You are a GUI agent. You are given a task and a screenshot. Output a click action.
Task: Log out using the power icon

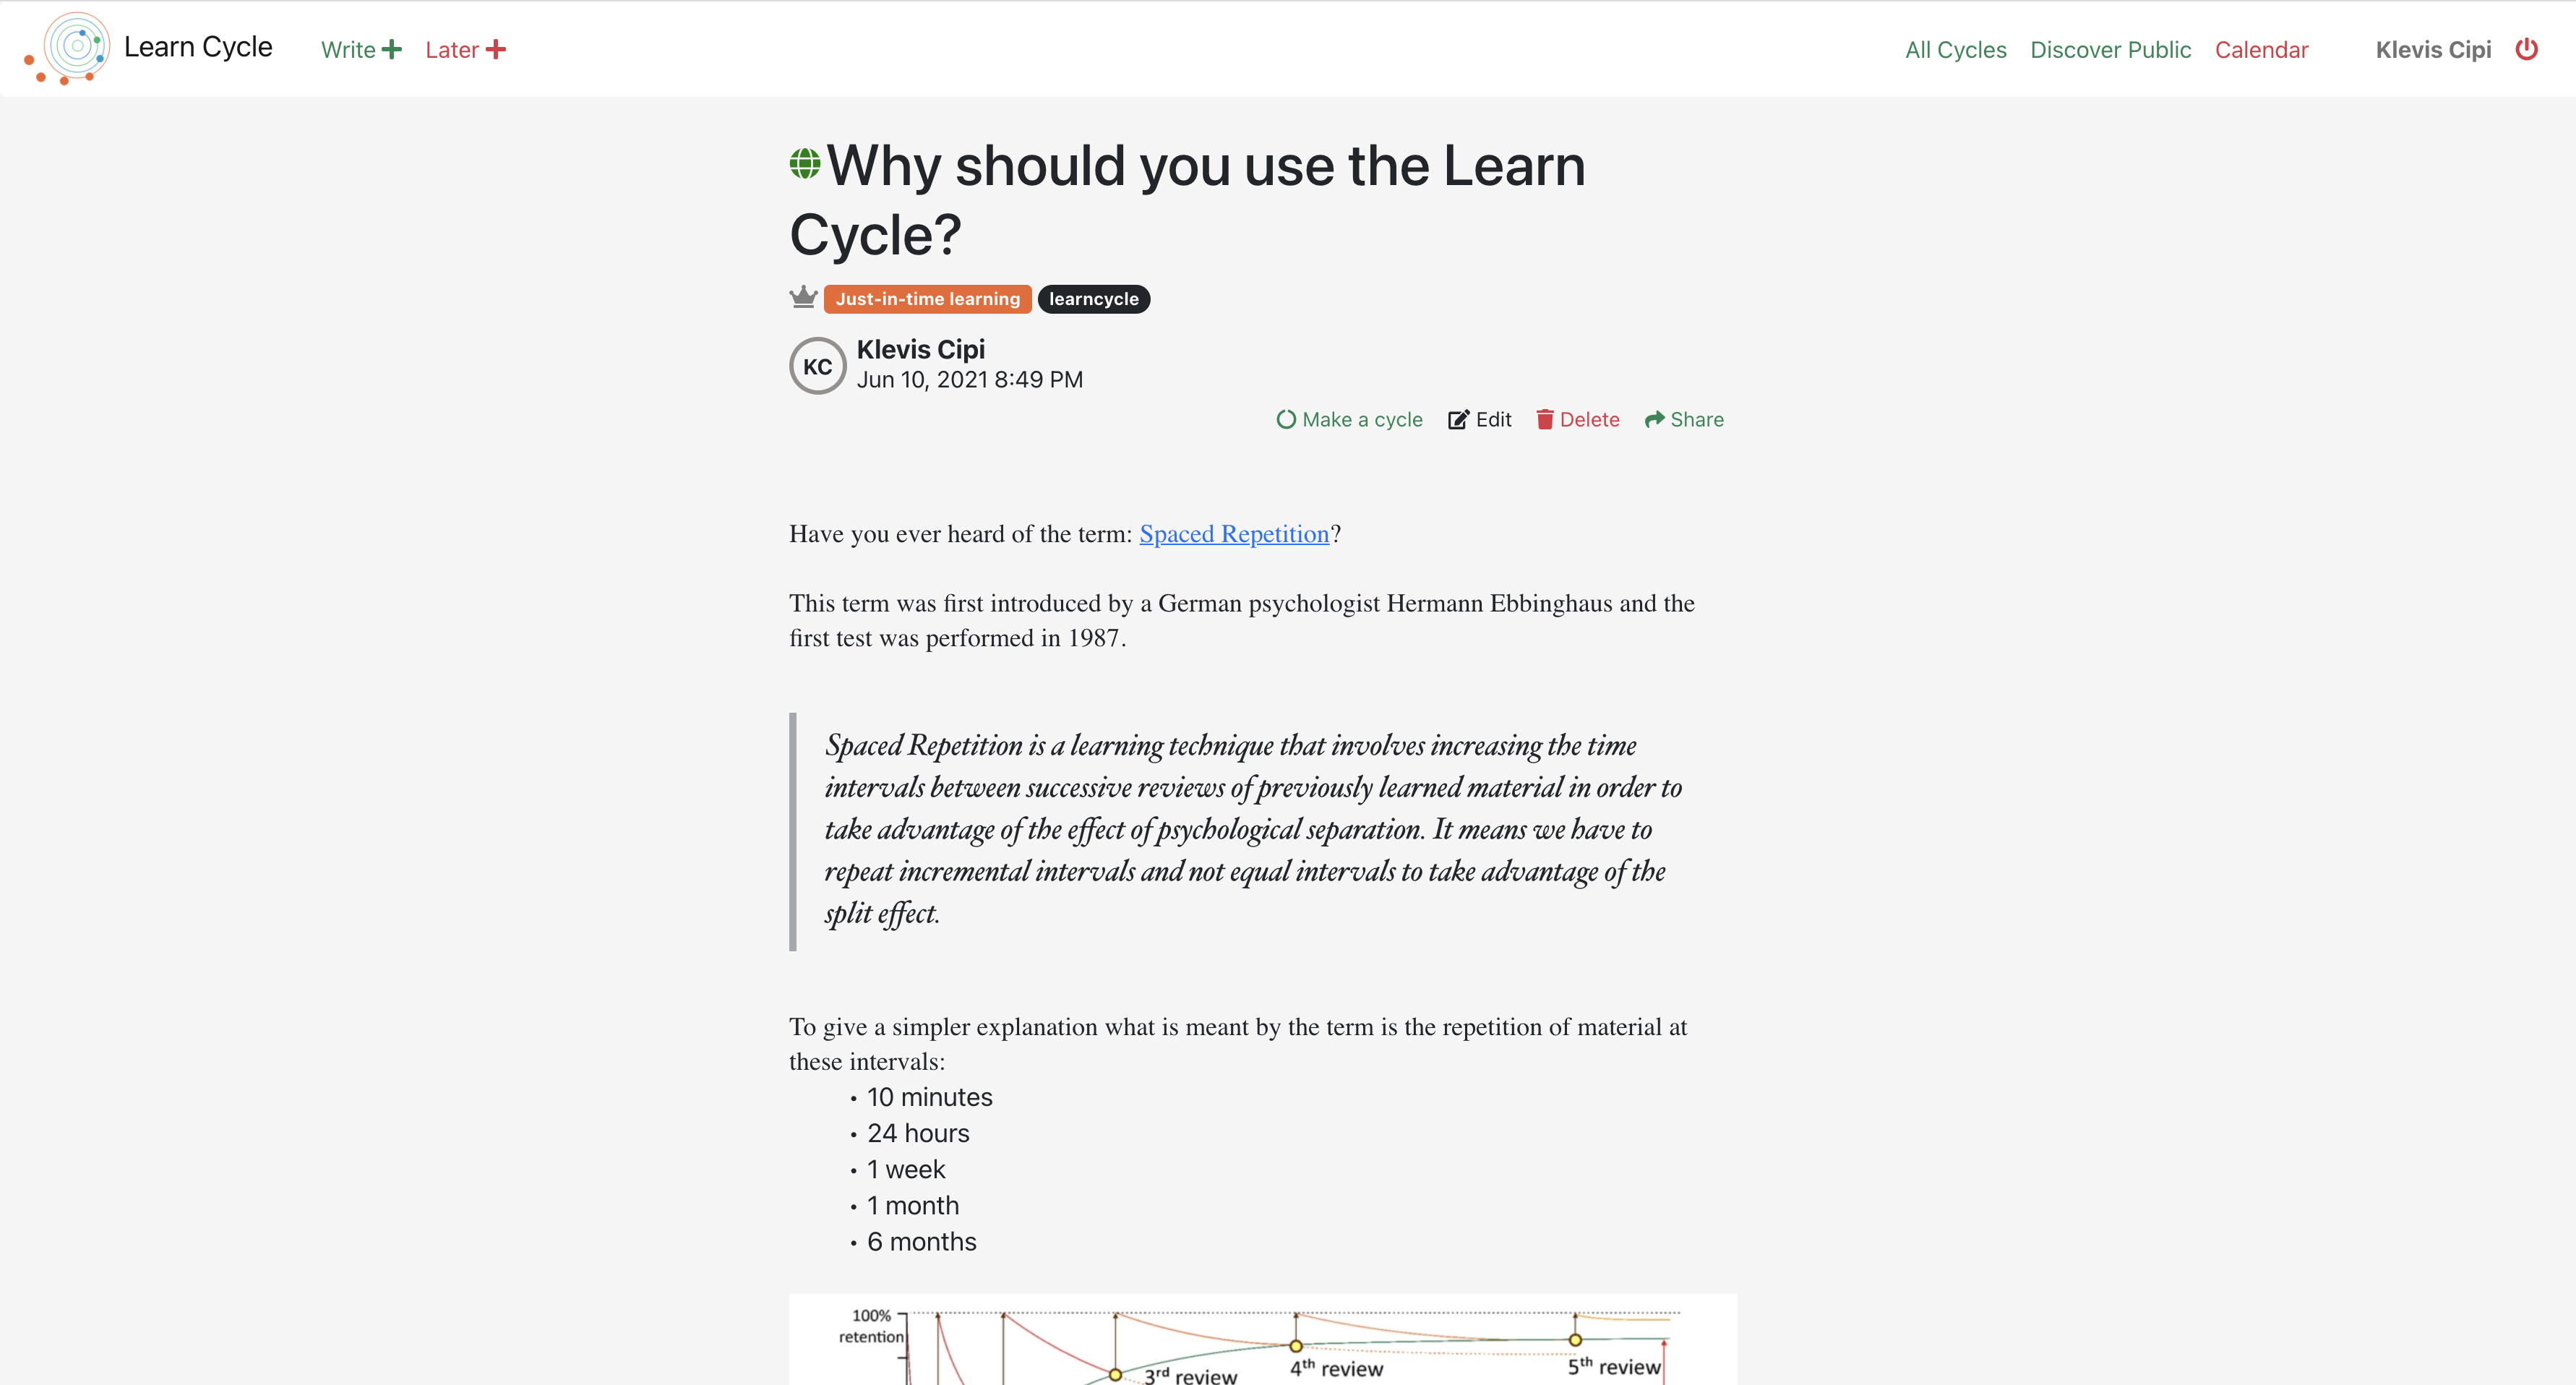tap(2527, 48)
